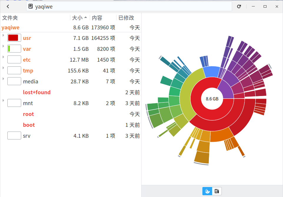
Task: Expand the var folder row
Action: tap(3, 46)
